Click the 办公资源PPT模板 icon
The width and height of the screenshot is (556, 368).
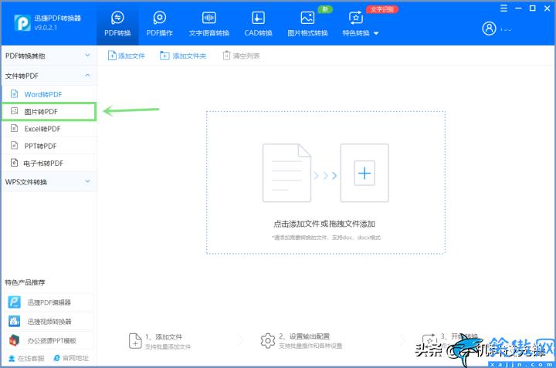point(14,340)
